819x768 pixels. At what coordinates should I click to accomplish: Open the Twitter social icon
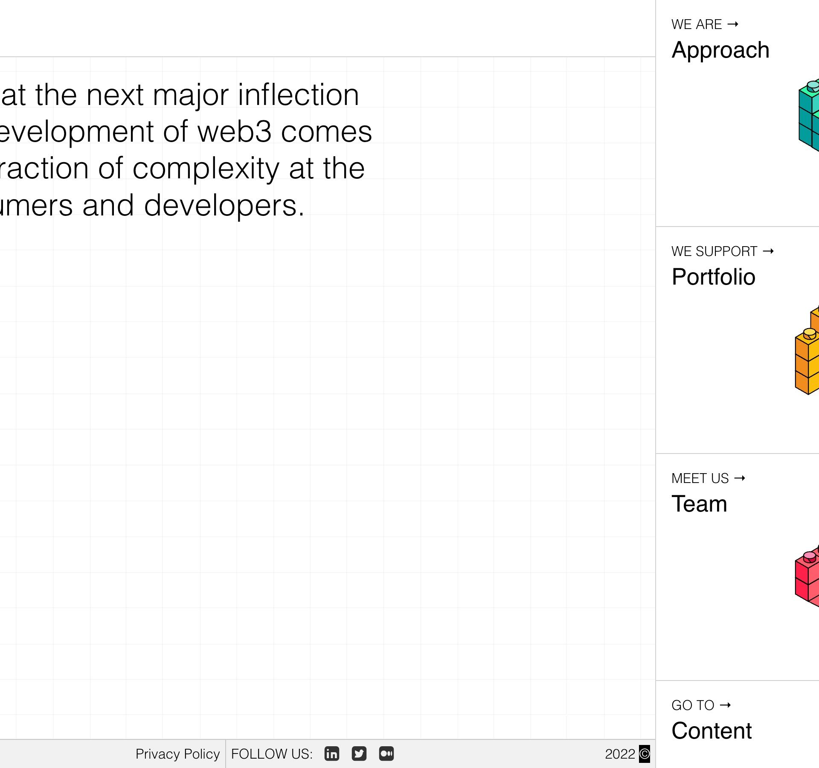[x=359, y=754]
